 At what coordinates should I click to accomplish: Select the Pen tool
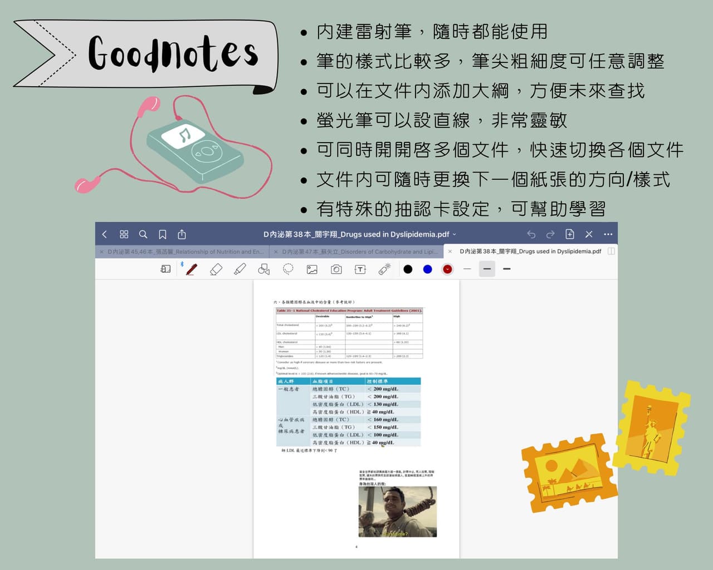click(191, 269)
